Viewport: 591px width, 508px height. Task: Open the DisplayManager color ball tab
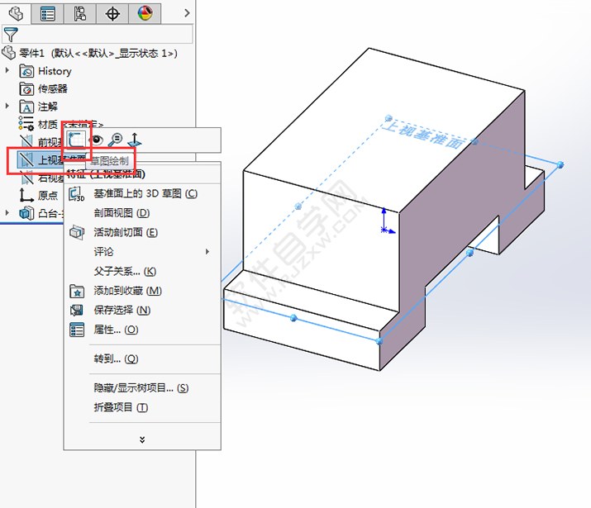(145, 14)
